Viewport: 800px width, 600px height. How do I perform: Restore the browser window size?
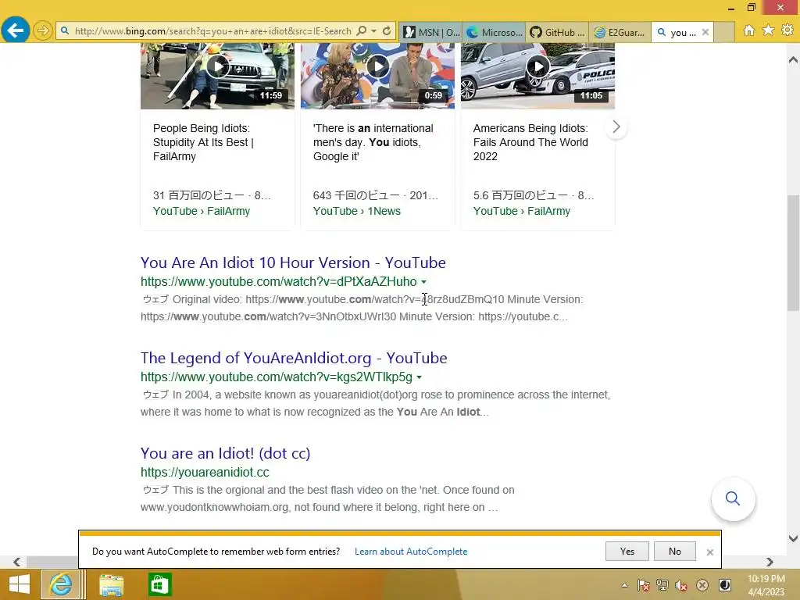click(x=752, y=8)
